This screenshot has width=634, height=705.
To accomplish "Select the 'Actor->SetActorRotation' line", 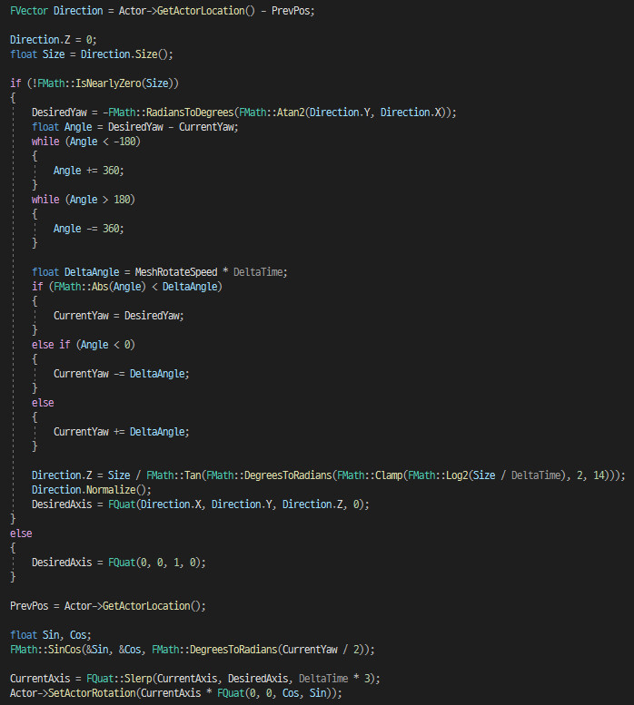I will click(176, 693).
